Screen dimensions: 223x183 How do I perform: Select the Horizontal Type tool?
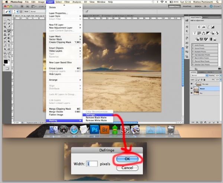click(x=9, y=46)
